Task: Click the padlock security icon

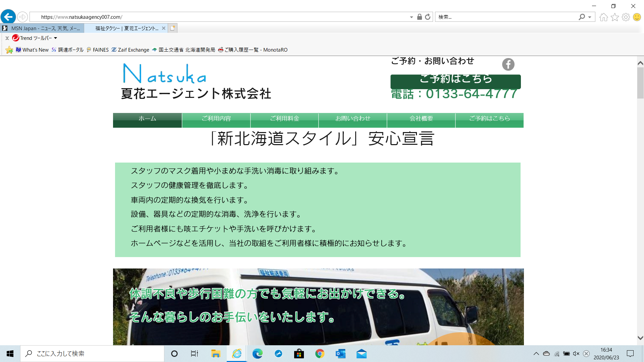Action: coord(420,17)
